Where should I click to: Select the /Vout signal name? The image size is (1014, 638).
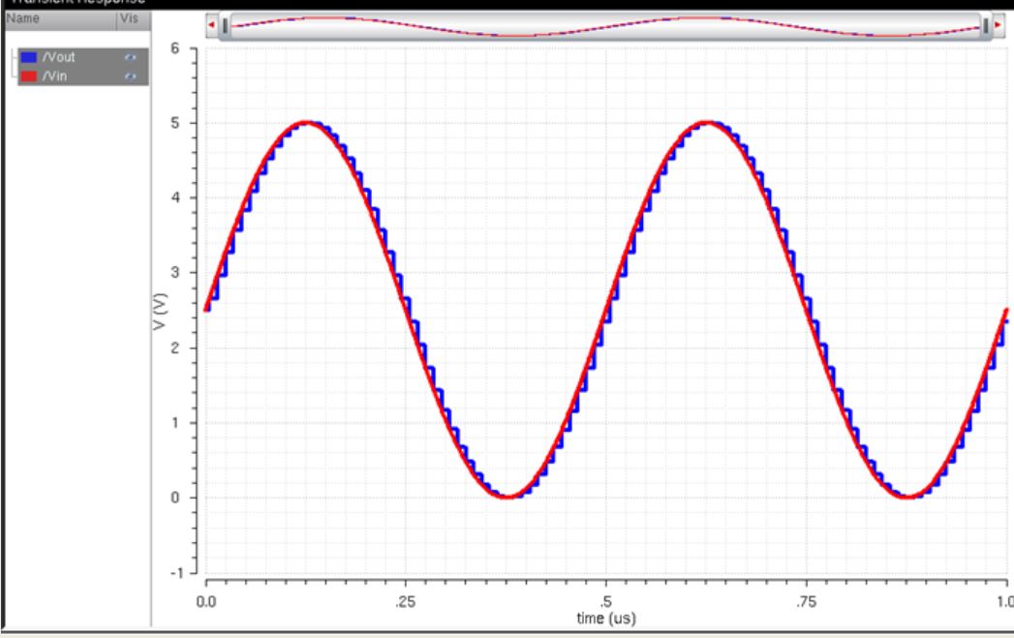point(59,57)
